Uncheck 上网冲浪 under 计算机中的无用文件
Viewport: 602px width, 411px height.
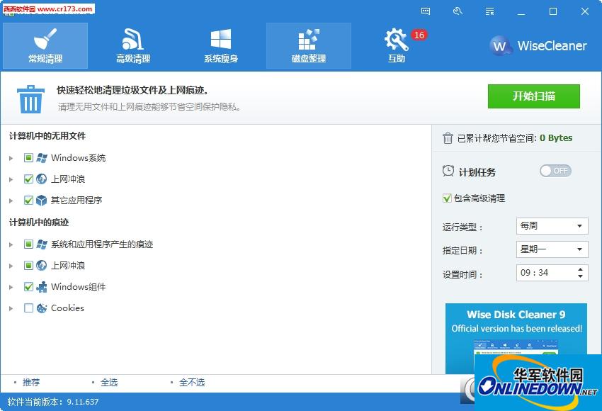[x=28, y=179]
